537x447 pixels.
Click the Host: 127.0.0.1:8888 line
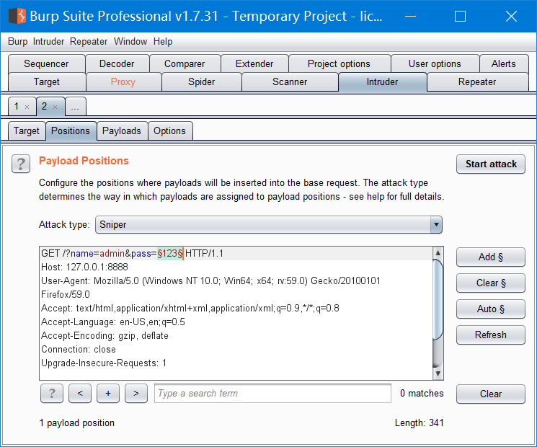pos(84,267)
